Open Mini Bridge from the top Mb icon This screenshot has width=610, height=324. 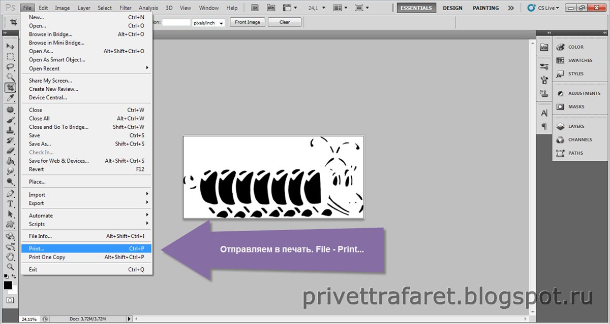[271, 8]
